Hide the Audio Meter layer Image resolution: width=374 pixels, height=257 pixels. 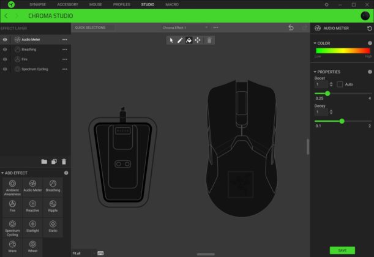click(x=5, y=39)
